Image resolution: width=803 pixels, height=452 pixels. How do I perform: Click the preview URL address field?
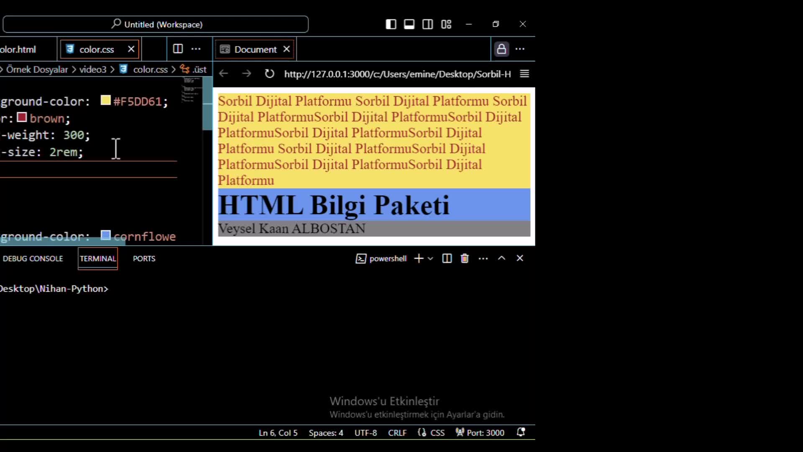[x=397, y=74]
